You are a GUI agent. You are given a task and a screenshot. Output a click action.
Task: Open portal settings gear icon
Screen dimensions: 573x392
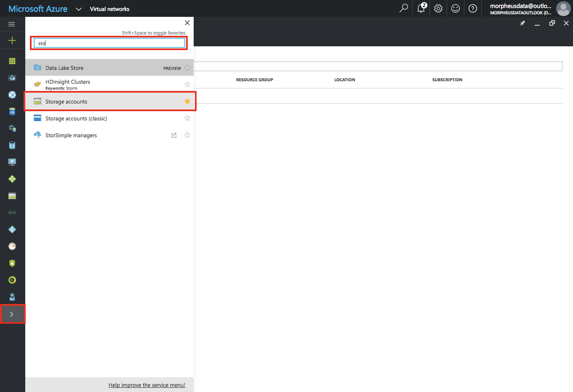pos(438,8)
